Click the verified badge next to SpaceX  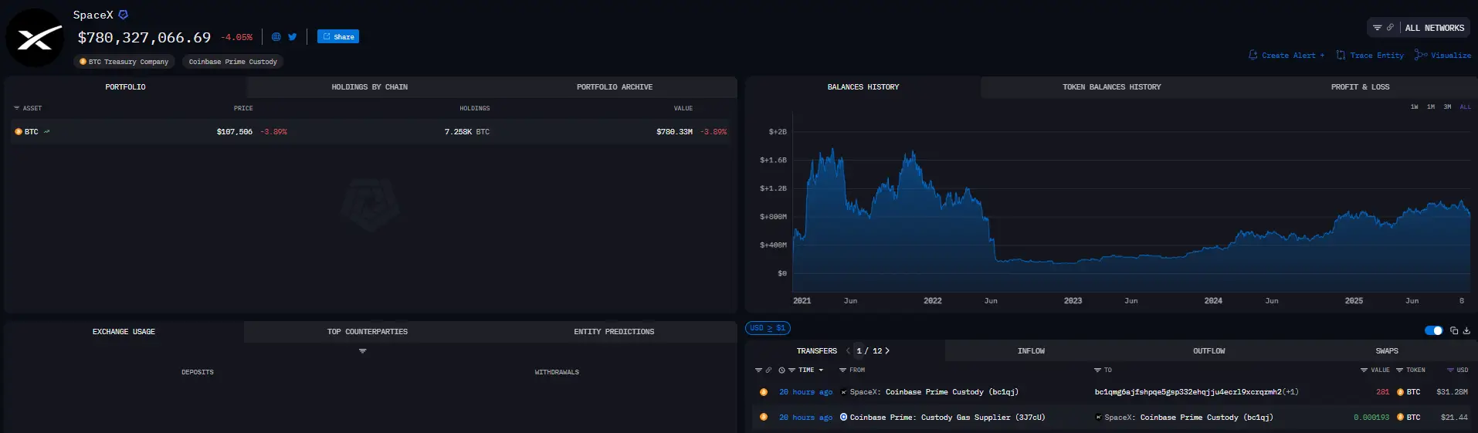coord(123,15)
